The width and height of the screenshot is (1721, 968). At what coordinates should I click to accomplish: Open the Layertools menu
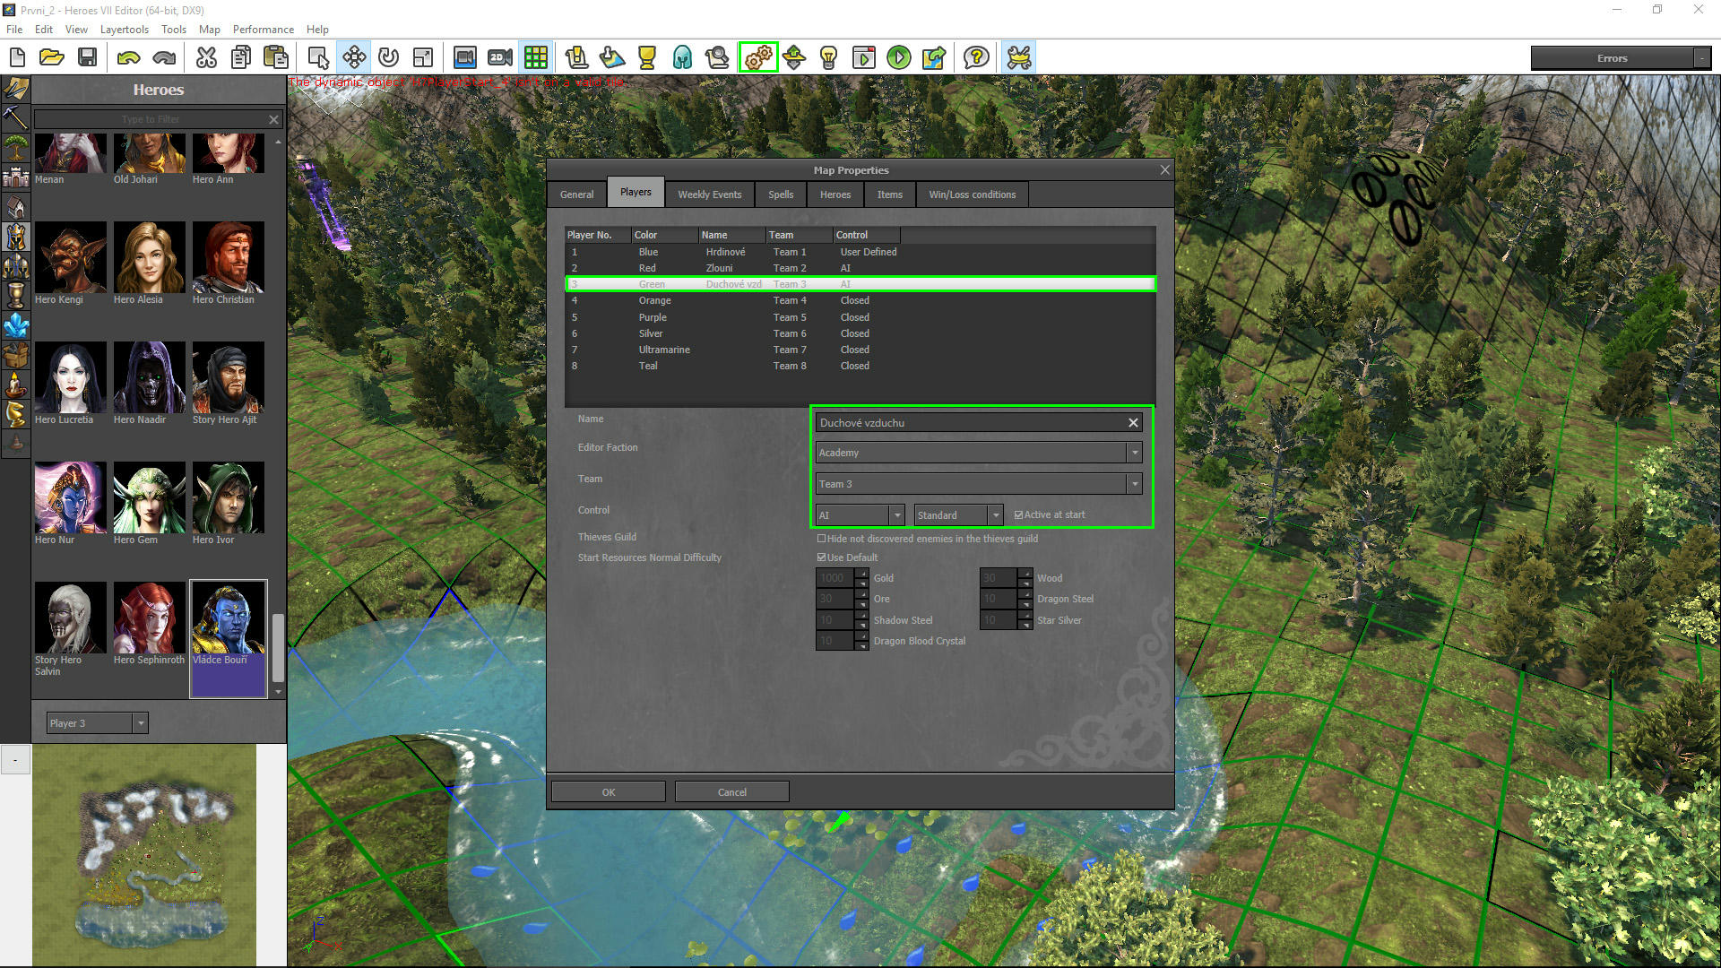(x=124, y=29)
